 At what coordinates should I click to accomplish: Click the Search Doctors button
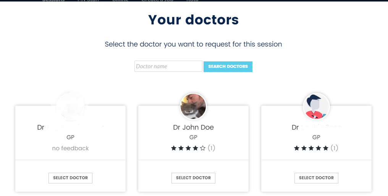point(228,66)
